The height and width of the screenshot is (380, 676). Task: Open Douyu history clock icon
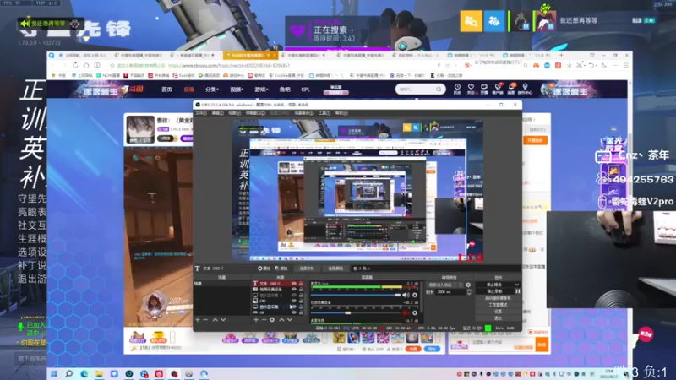tap(457, 89)
